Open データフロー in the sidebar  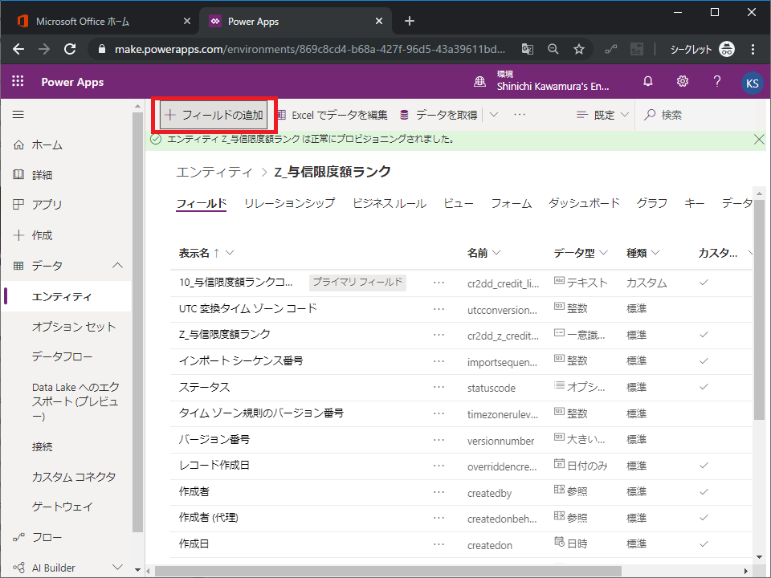coord(62,356)
